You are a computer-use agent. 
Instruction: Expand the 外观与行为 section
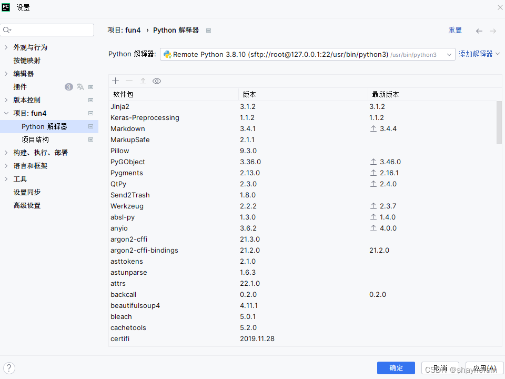tap(7, 47)
